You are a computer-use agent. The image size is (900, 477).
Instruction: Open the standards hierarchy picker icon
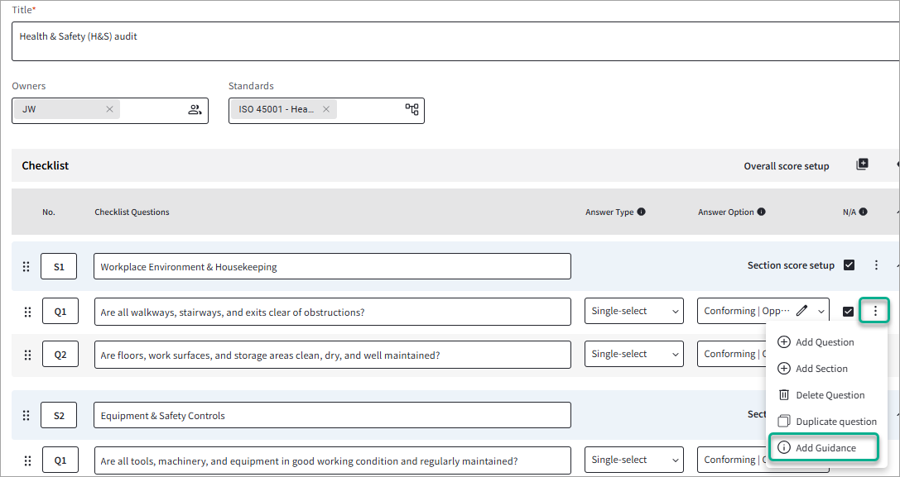coord(411,109)
